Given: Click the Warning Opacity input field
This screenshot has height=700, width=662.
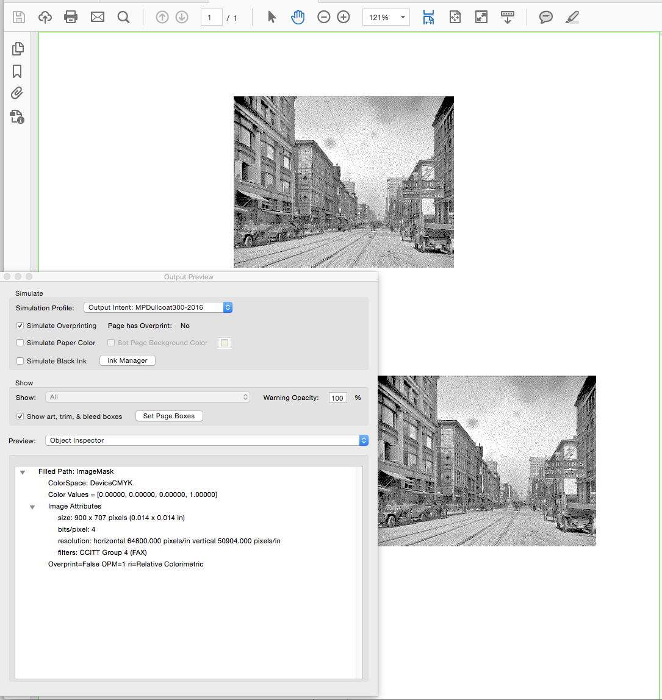Looking at the screenshot, I should [338, 398].
